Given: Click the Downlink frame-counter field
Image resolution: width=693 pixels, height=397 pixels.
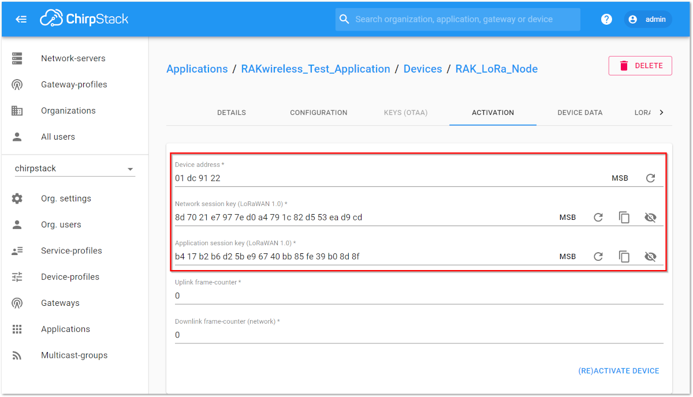Looking at the screenshot, I should coord(419,335).
